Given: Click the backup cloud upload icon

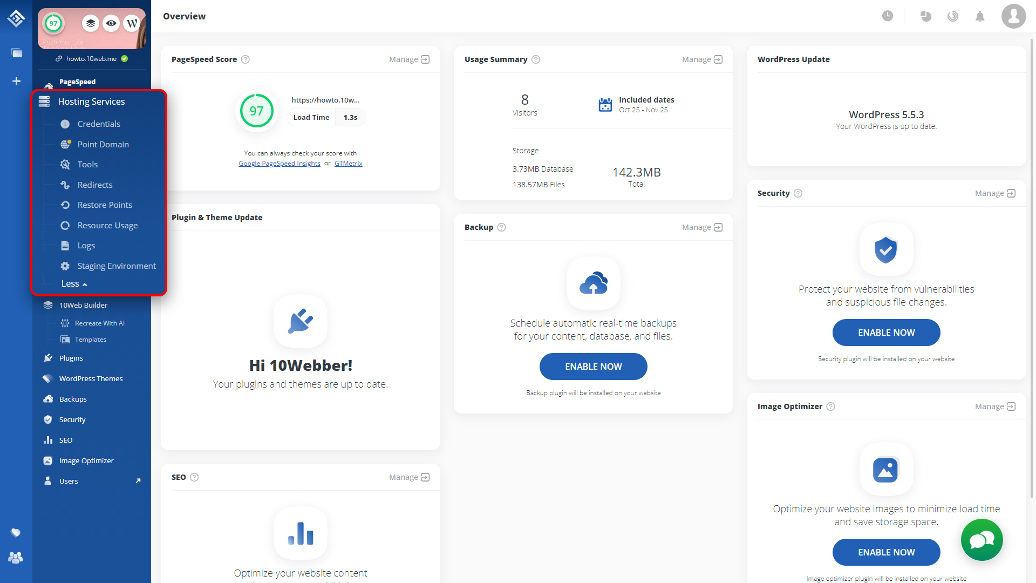Looking at the screenshot, I should [594, 283].
